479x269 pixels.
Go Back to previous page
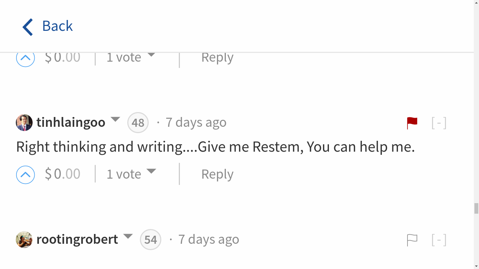(x=57, y=26)
